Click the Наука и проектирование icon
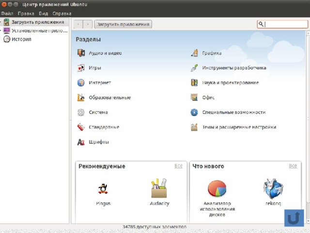This screenshot has width=310, height=233. pos(194,83)
